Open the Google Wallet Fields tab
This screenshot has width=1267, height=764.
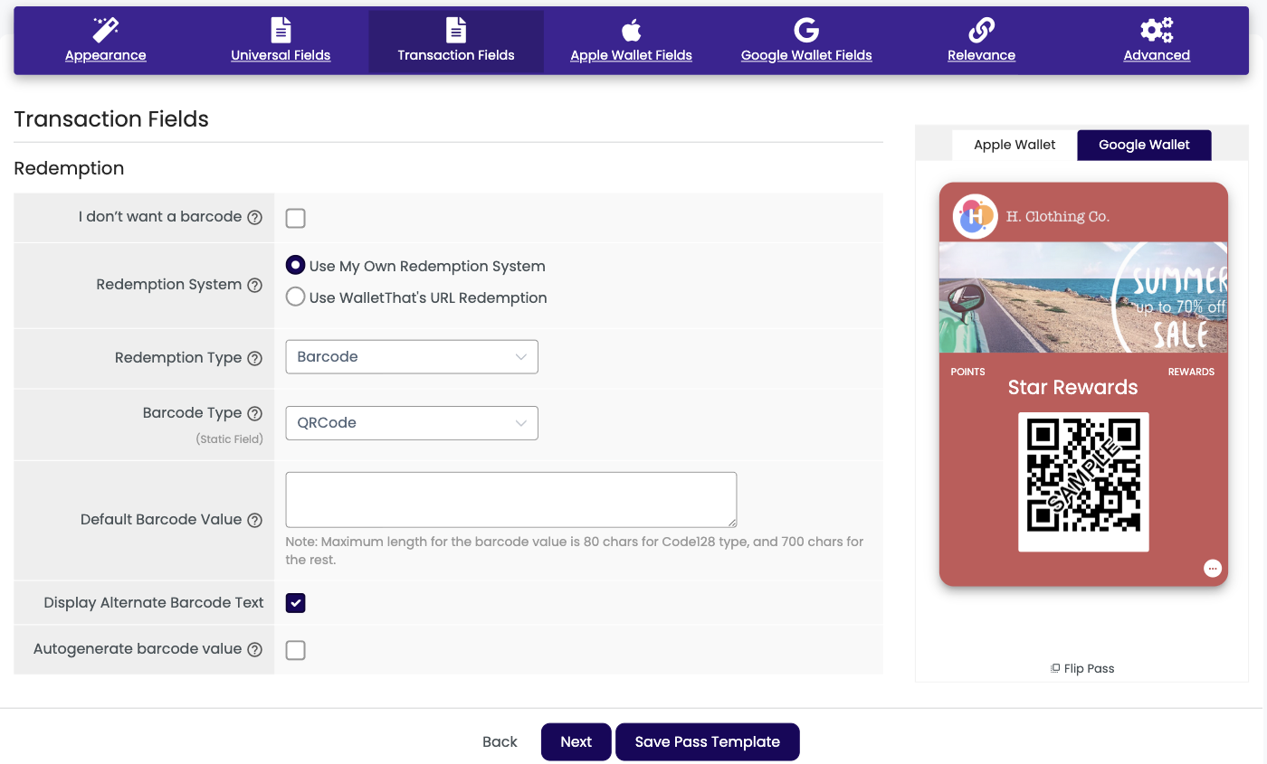[806, 55]
